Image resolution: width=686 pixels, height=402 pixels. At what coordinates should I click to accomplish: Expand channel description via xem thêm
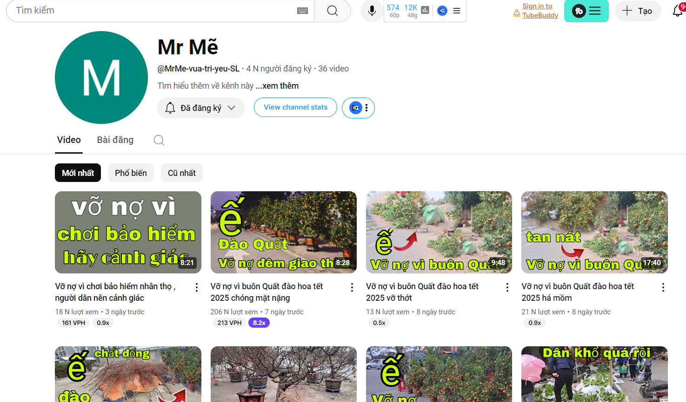pyautogui.click(x=280, y=86)
